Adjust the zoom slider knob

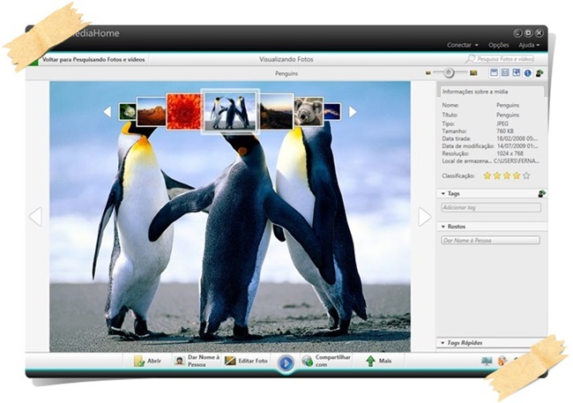(x=449, y=73)
